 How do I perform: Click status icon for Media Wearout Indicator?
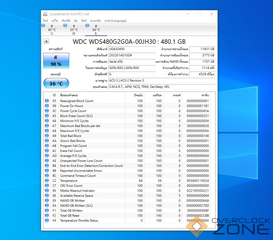click(x=47, y=190)
